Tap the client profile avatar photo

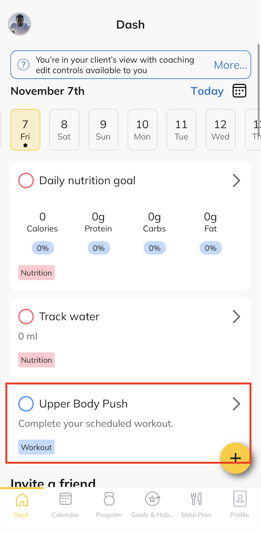pos(20,24)
